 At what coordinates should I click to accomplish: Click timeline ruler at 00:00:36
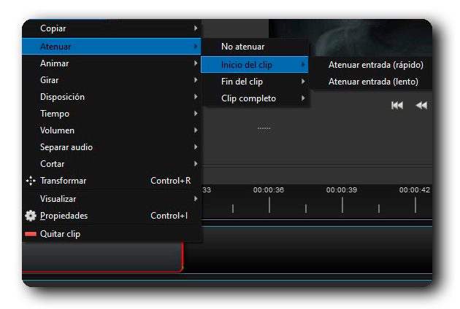[x=269, y=190]
